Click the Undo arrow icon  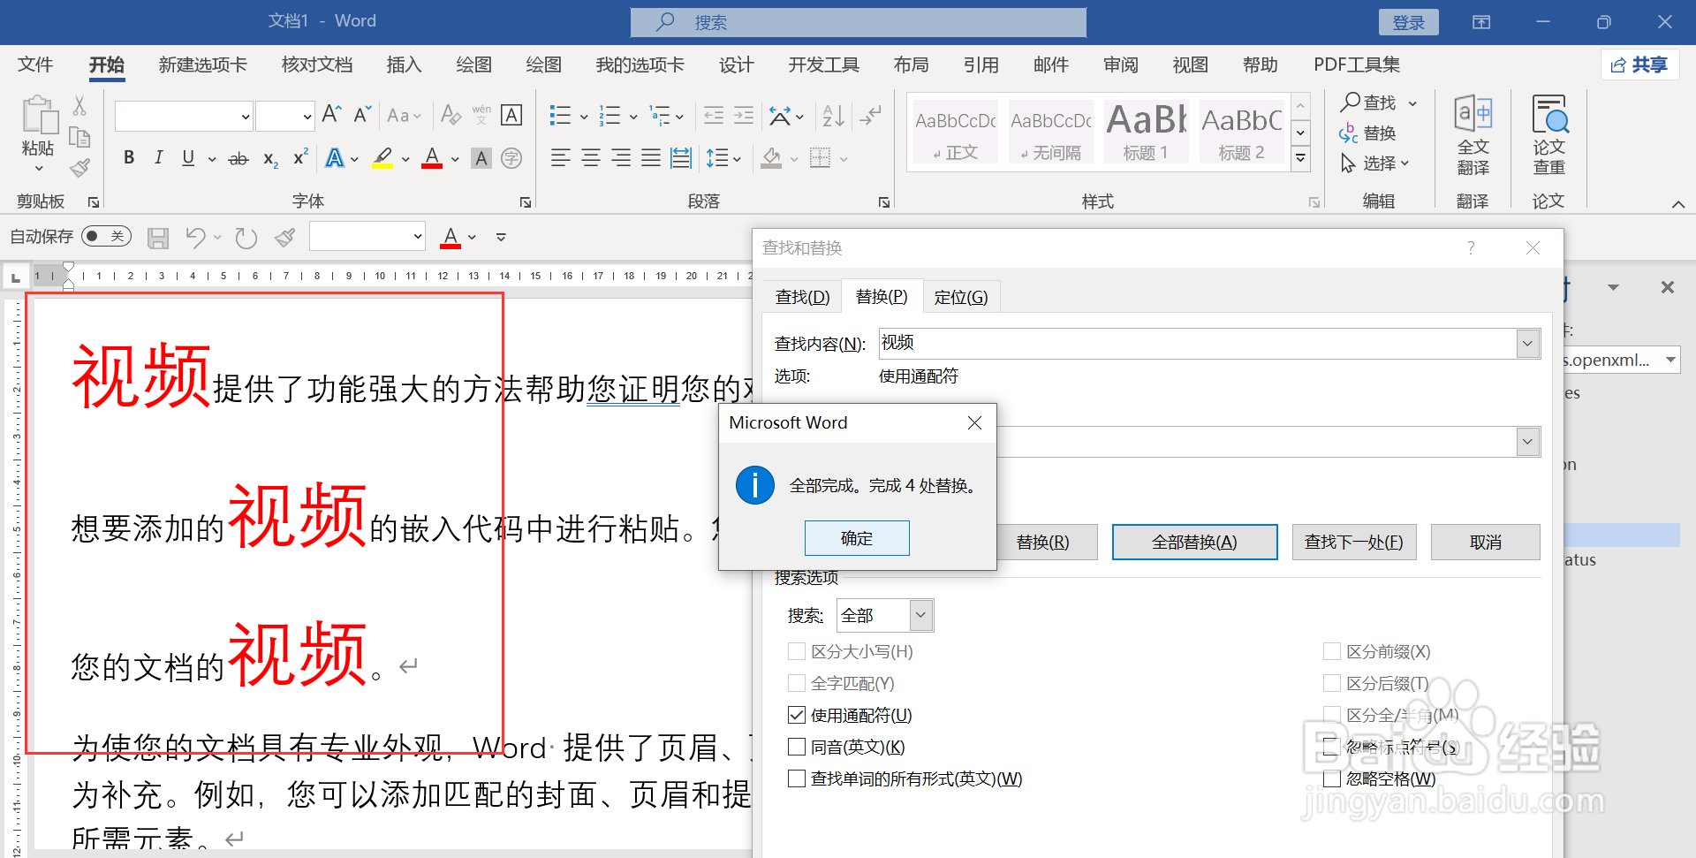tap(195, 237)
